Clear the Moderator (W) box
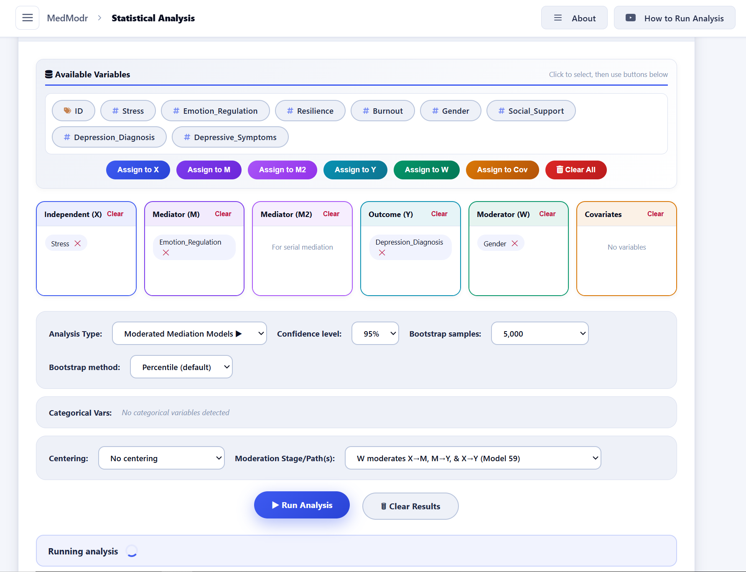746x572 pixels. [x=547, y=214]
